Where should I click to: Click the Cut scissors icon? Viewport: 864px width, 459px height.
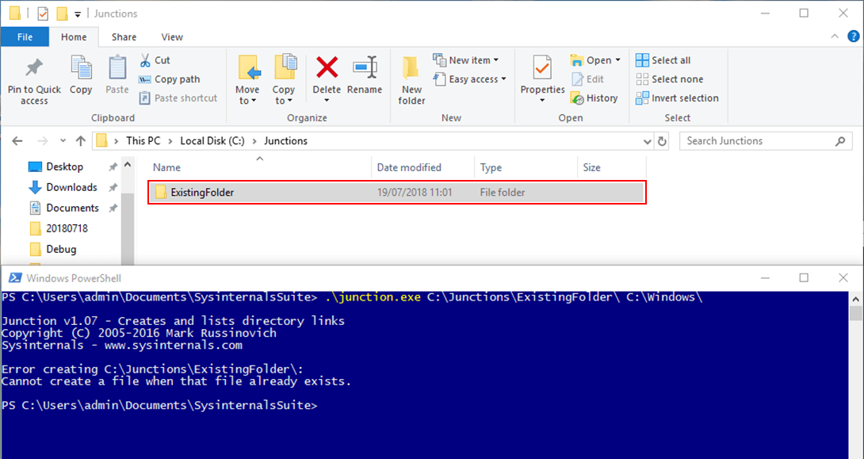[145, 60]
